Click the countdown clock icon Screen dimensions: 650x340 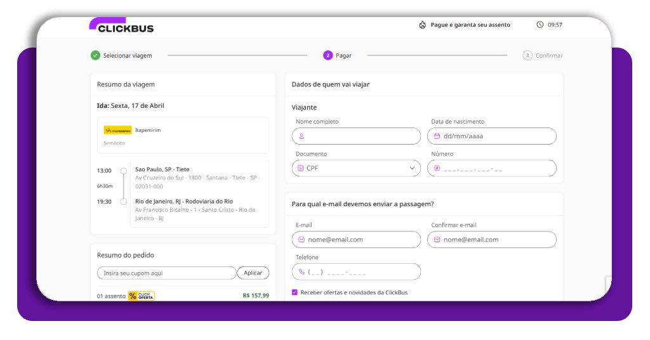tap(540, 25)
